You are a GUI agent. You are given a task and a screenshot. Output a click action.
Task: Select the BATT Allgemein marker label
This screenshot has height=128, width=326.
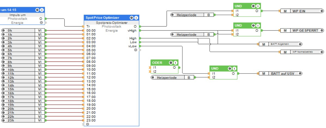[280, 44]
